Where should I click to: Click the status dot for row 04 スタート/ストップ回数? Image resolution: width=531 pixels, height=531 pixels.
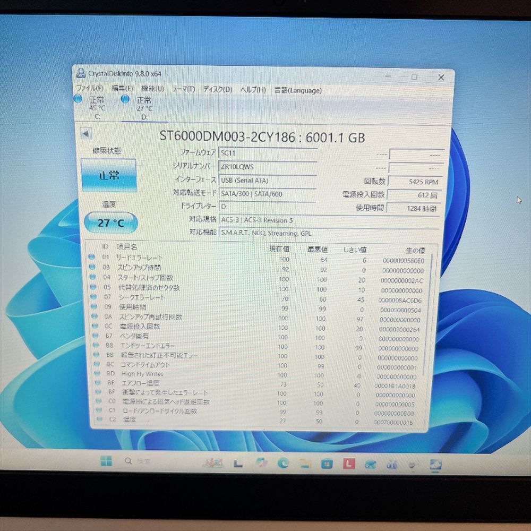coord(93,277)
